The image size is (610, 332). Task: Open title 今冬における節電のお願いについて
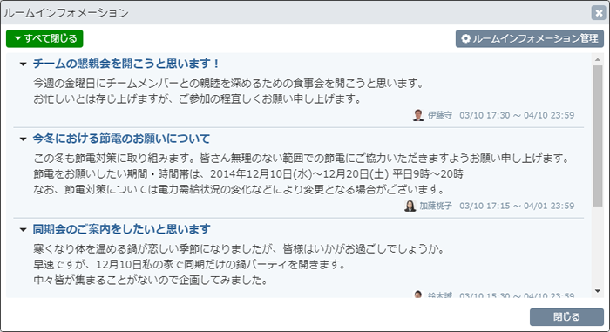click(121, 139)
